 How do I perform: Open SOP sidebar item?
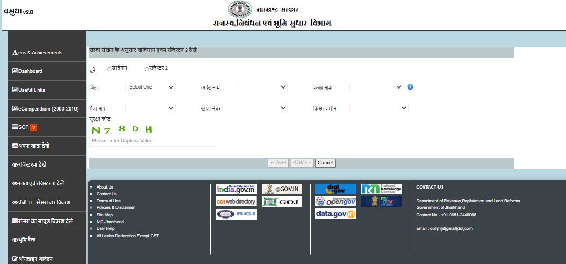click(47, 127)
